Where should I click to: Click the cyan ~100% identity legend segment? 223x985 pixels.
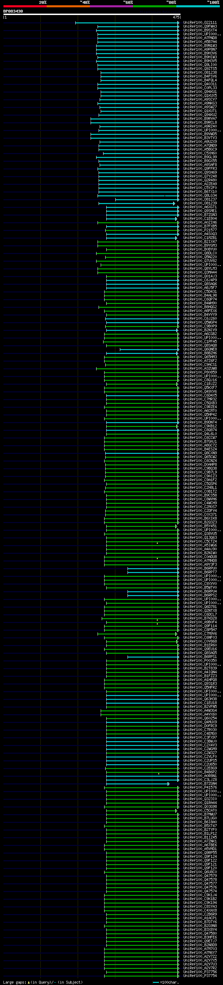pos(198,6)
